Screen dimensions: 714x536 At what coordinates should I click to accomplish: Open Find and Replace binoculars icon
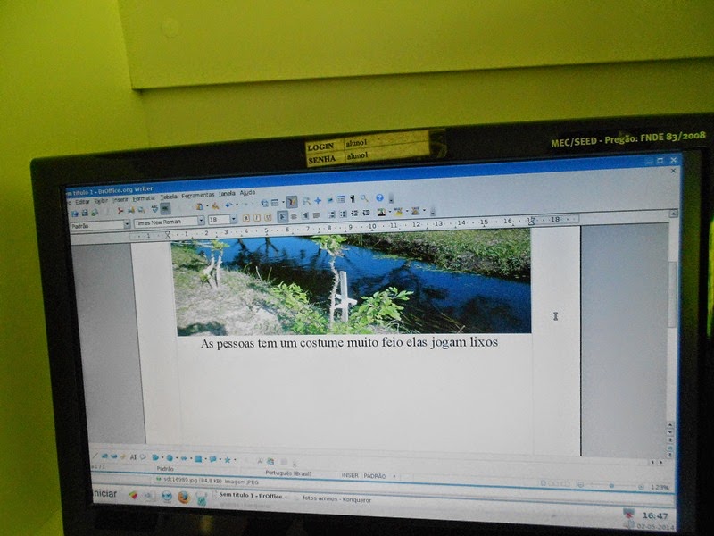coord(306,200)
